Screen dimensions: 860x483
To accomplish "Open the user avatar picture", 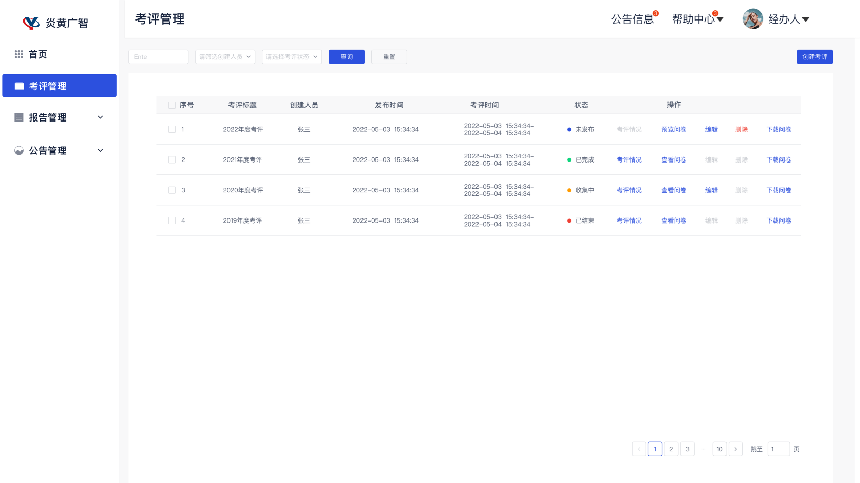I will click(753, 19).
